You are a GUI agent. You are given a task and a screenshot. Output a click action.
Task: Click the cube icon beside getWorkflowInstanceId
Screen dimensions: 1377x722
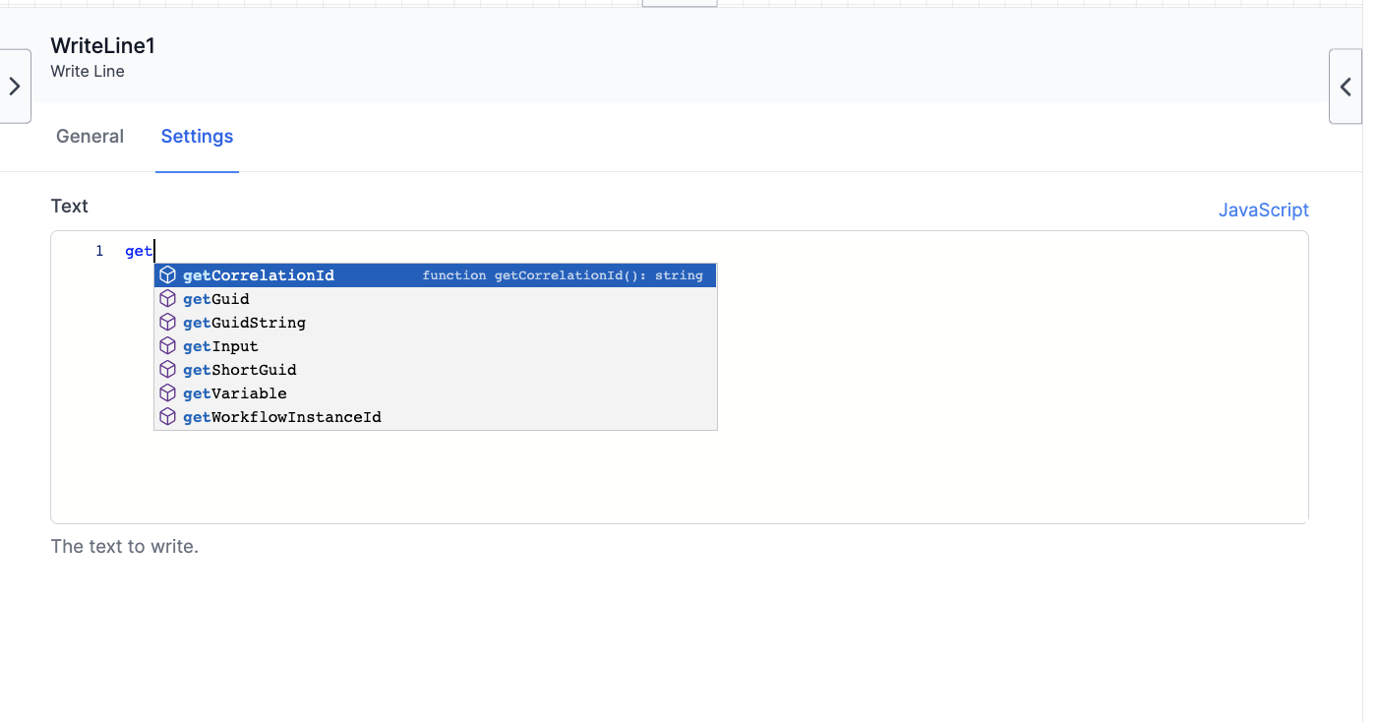point(167,416)
